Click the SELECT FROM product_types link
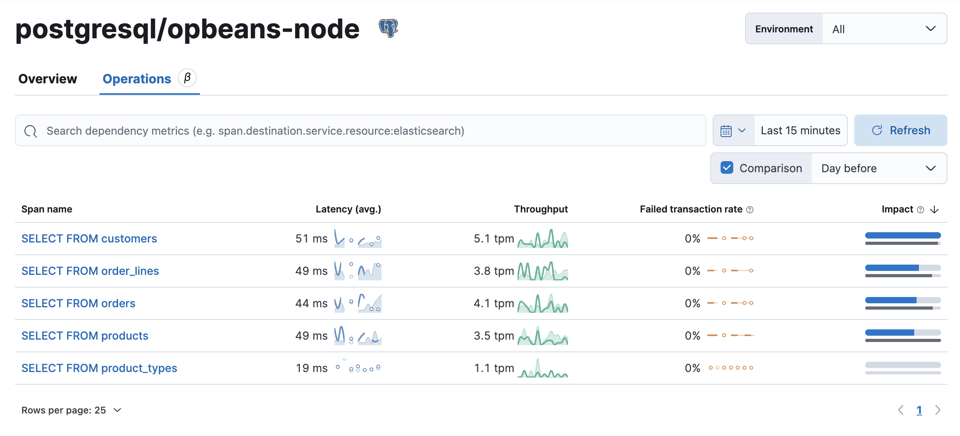The width and height of the screenshot is (960, 436). point(99,368)
